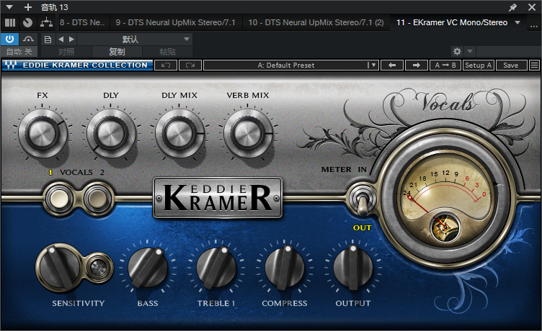Click the 对照 compare button

coord(66,52)
